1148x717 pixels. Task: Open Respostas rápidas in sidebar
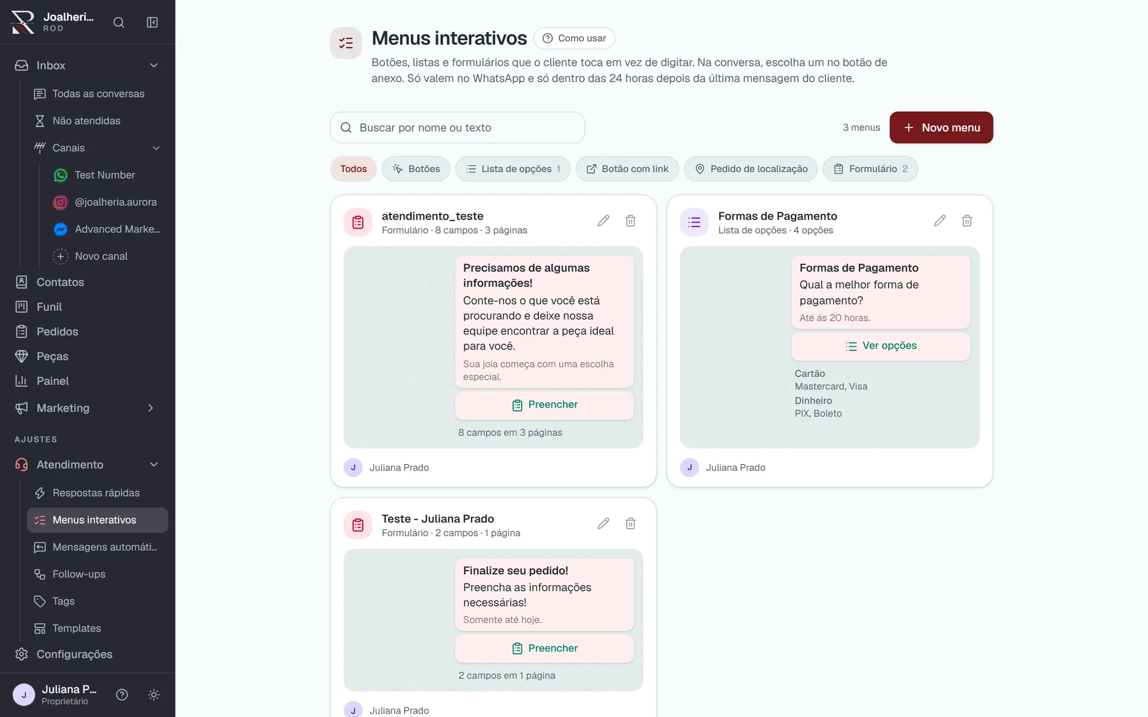(x=98, y=493)
